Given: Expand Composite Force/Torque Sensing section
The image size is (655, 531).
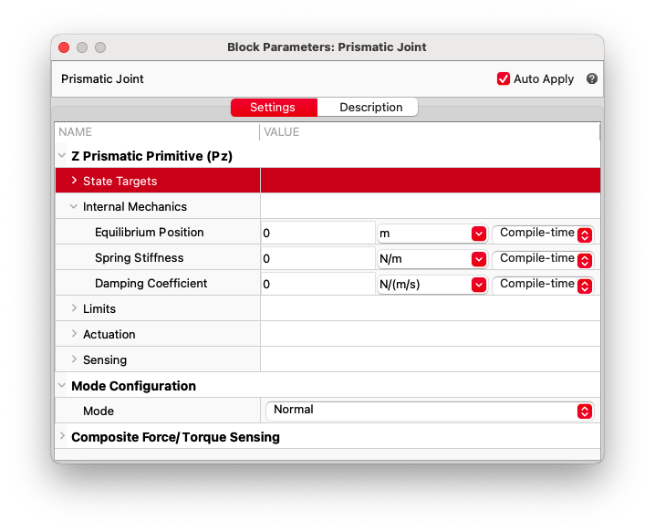Looking at the screenshot, I should pos(62,436).
